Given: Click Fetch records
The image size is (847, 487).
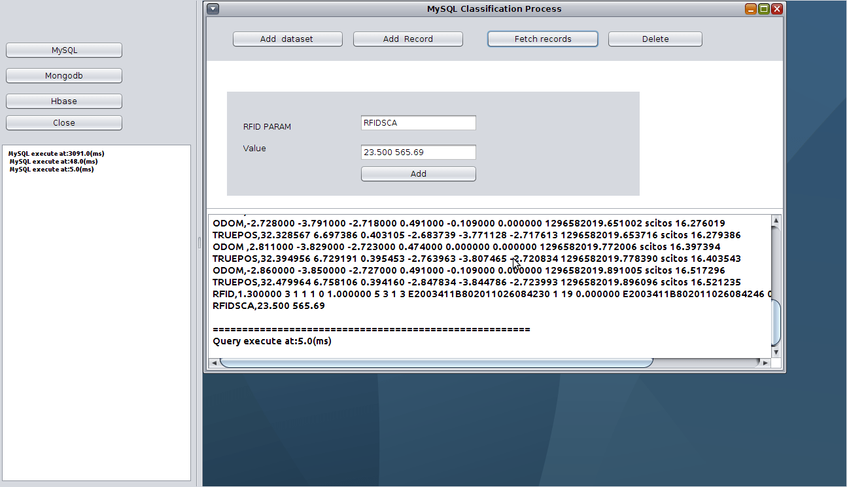Looking at the screenshot, I should (542, 39).
